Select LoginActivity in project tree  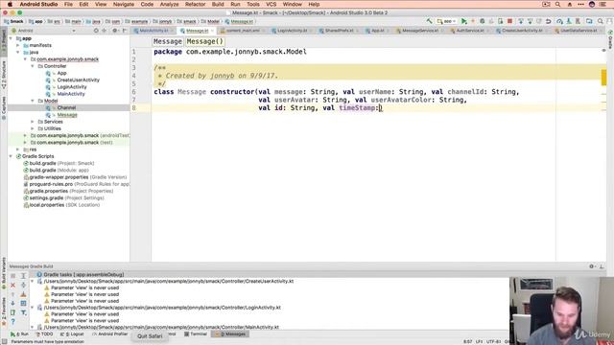click(x=72, y=87)
